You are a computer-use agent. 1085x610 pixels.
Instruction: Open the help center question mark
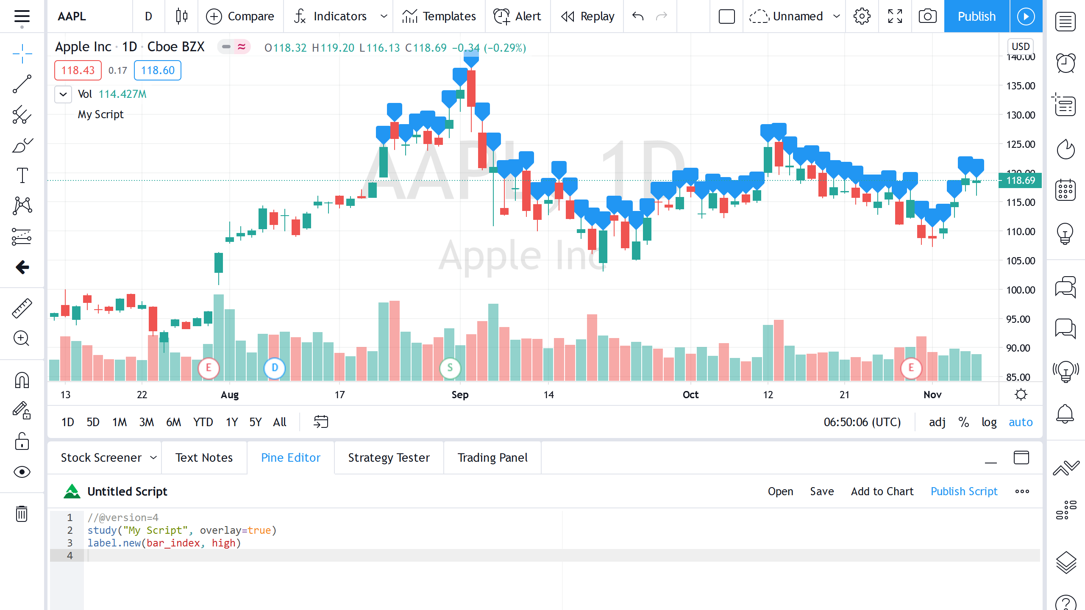pyautogui.click(x=1066, y=603)
